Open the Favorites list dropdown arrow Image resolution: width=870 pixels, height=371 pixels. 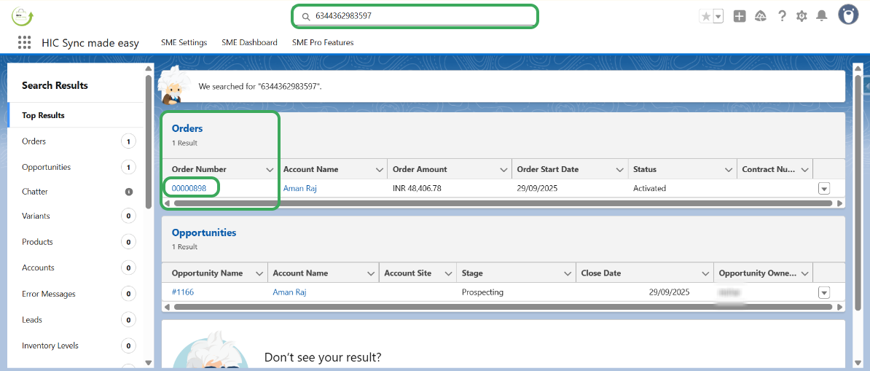[718, 17]
